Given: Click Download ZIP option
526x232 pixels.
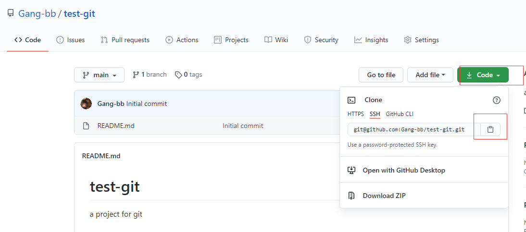Looking at the screenshot, I should pos(384,196).
